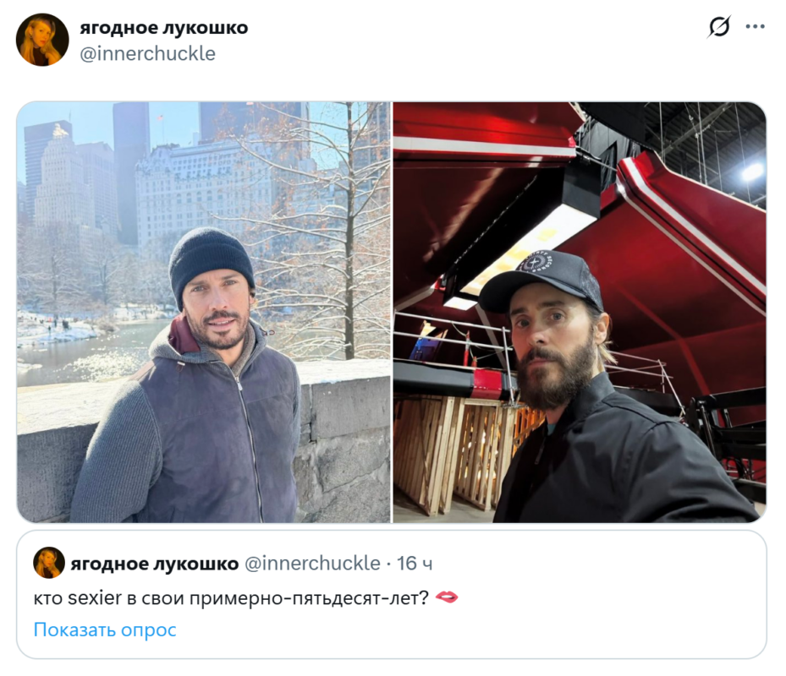The width and height of the screenshot is (786, 676).
Task: Open the left photo with beanie man
Action: point(204,313)
